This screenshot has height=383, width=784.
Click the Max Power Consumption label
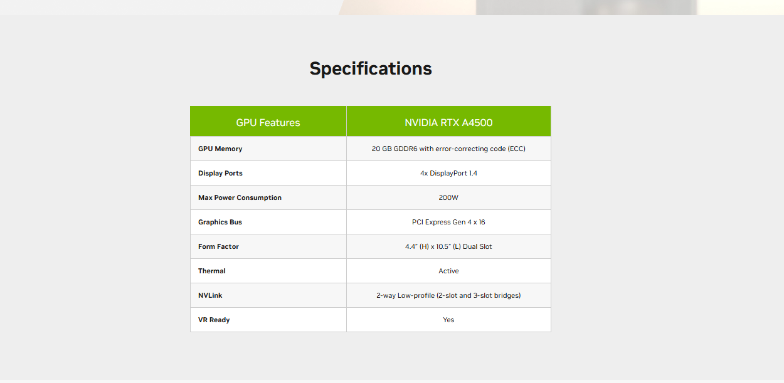[x=240, y=197]
